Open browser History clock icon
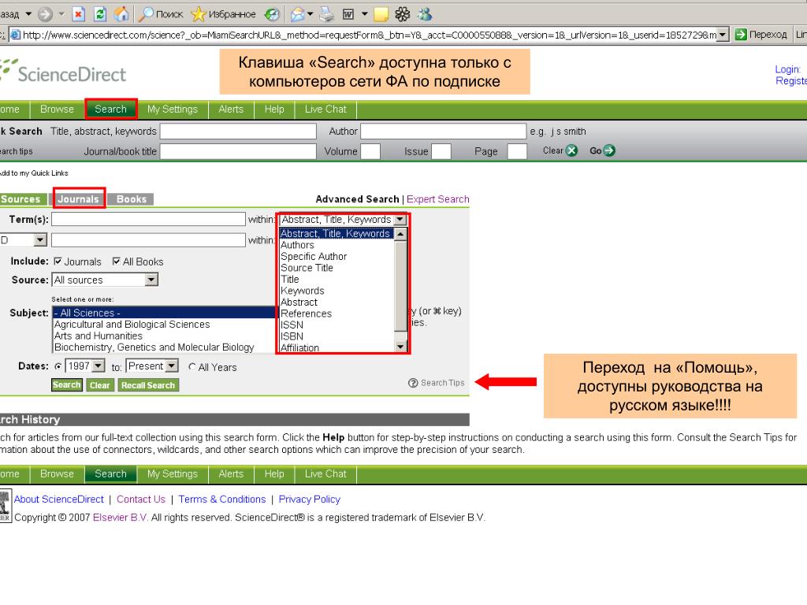807x605 pixels. tap(272, 14)
